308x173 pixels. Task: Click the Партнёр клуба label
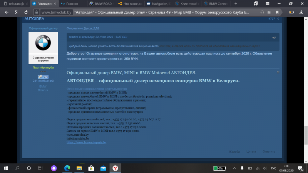tap(43, 68)
